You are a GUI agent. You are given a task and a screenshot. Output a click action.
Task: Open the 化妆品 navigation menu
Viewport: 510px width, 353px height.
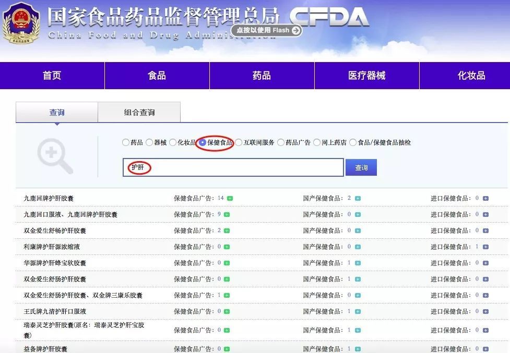tap(465, 75)
